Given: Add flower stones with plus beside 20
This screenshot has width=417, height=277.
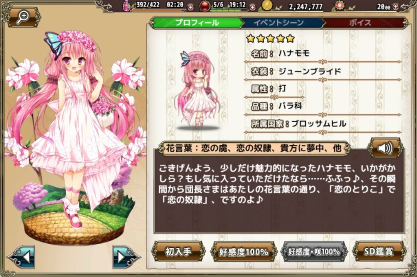Looking at the screenshot, I should 396,7.
